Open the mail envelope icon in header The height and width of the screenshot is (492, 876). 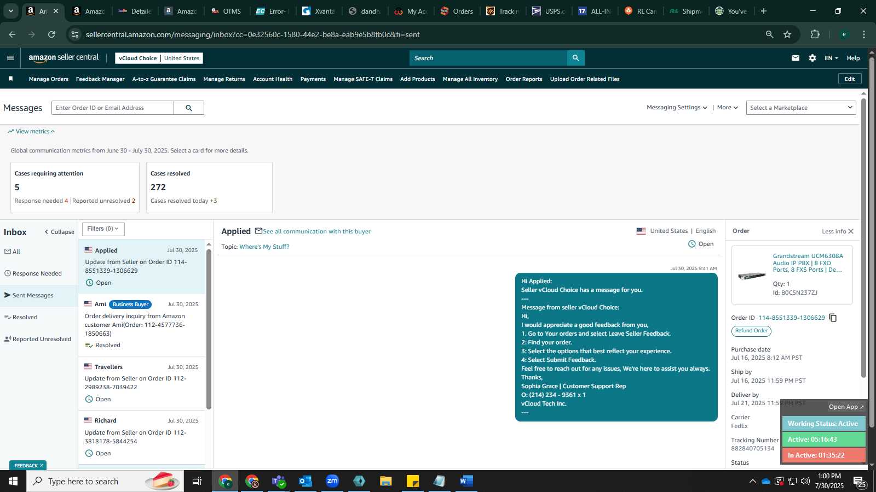click(796, 58)
